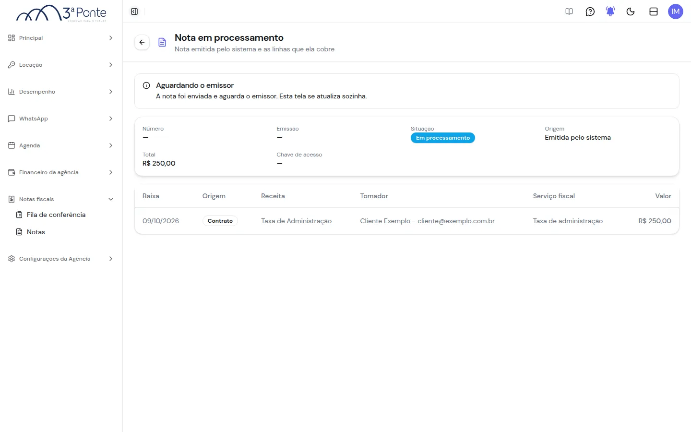This screenshot has height=432, width=691.
Task: Expand the Desempenho chevron
Action: 111,92
